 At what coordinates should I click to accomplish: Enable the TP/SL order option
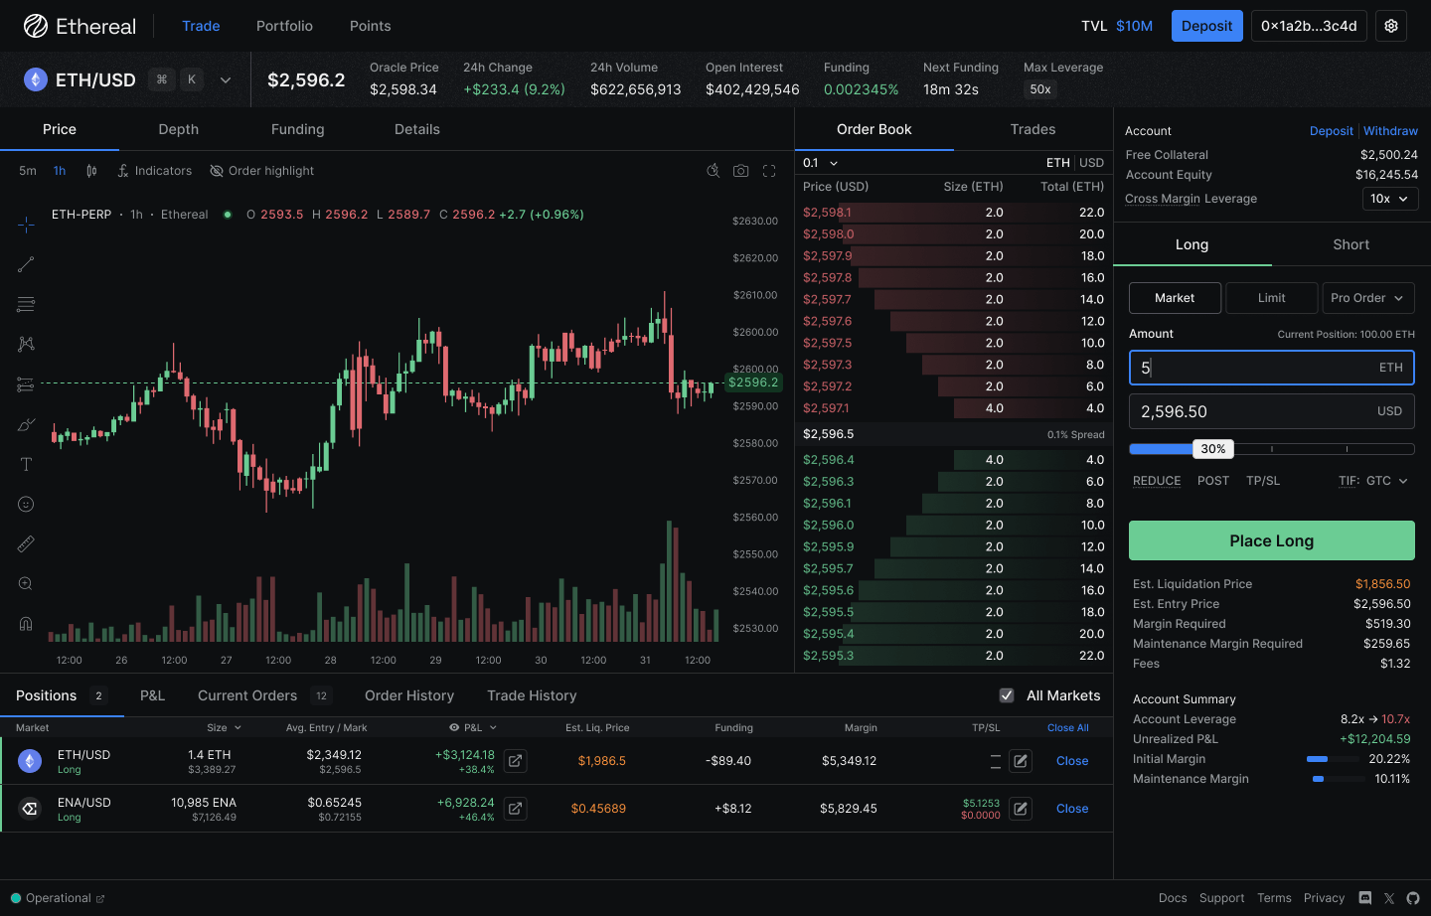1263,481
